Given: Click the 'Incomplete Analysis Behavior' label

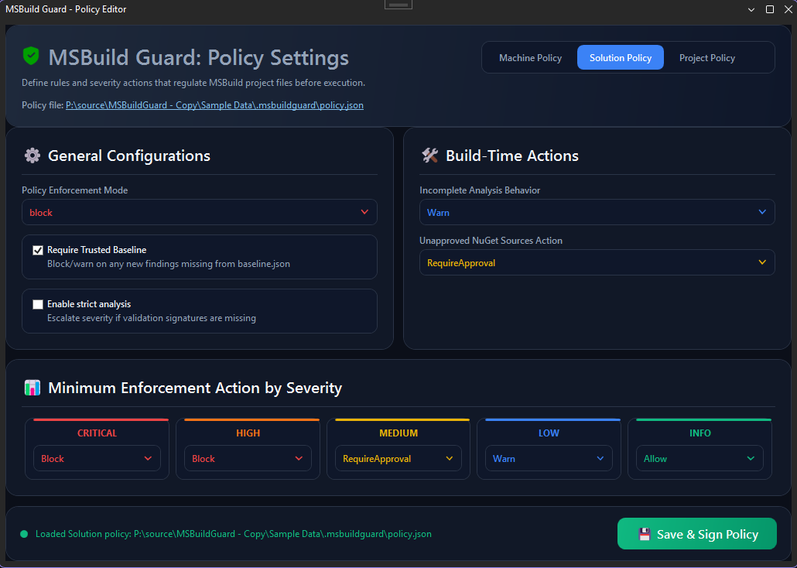Looking at the screenshot, I should (x=479, y=190).
